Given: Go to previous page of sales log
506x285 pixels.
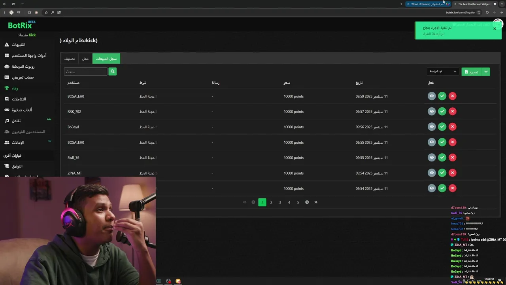Looking at the screenshot, I should pos(253,202).
